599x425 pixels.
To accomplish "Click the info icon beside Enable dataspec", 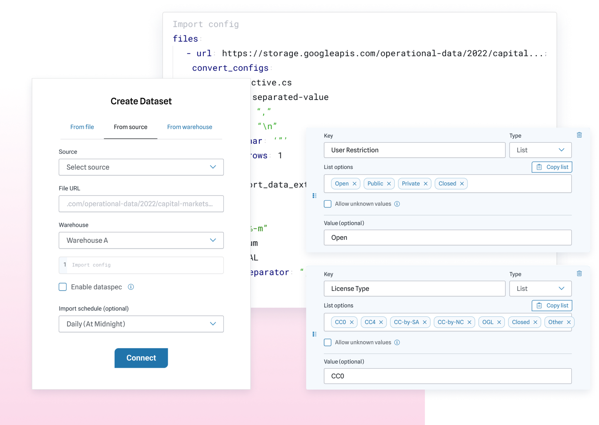I will point(131,287).
